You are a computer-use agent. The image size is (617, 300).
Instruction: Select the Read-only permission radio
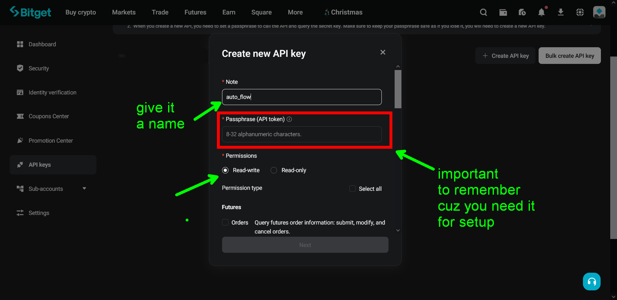274,170
